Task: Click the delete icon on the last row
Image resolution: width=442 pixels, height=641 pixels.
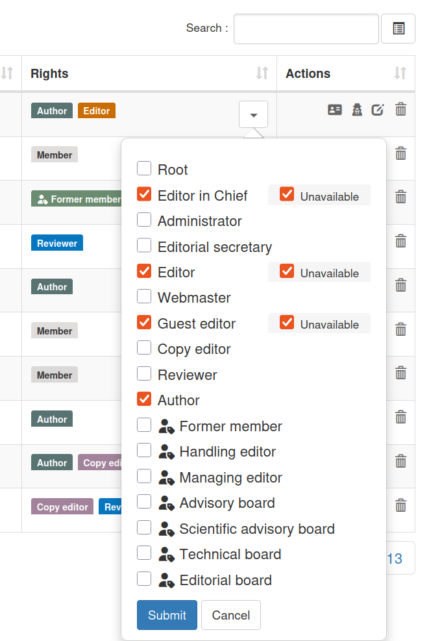Action: point(400,505)
